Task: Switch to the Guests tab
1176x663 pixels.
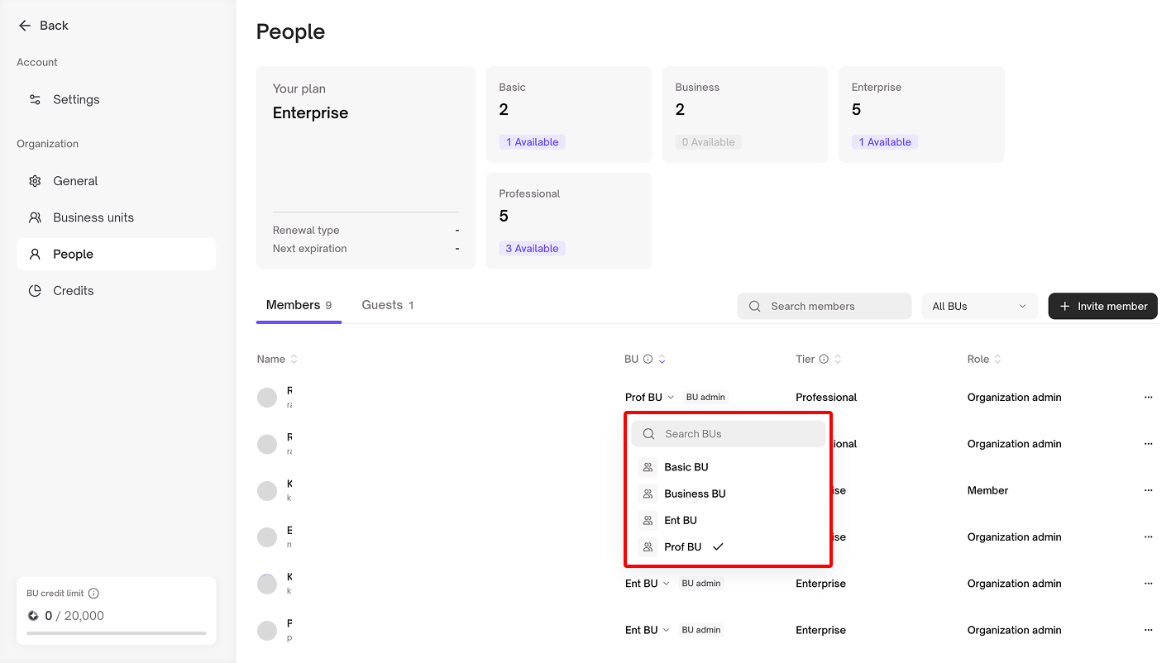Action: point(387,305)
